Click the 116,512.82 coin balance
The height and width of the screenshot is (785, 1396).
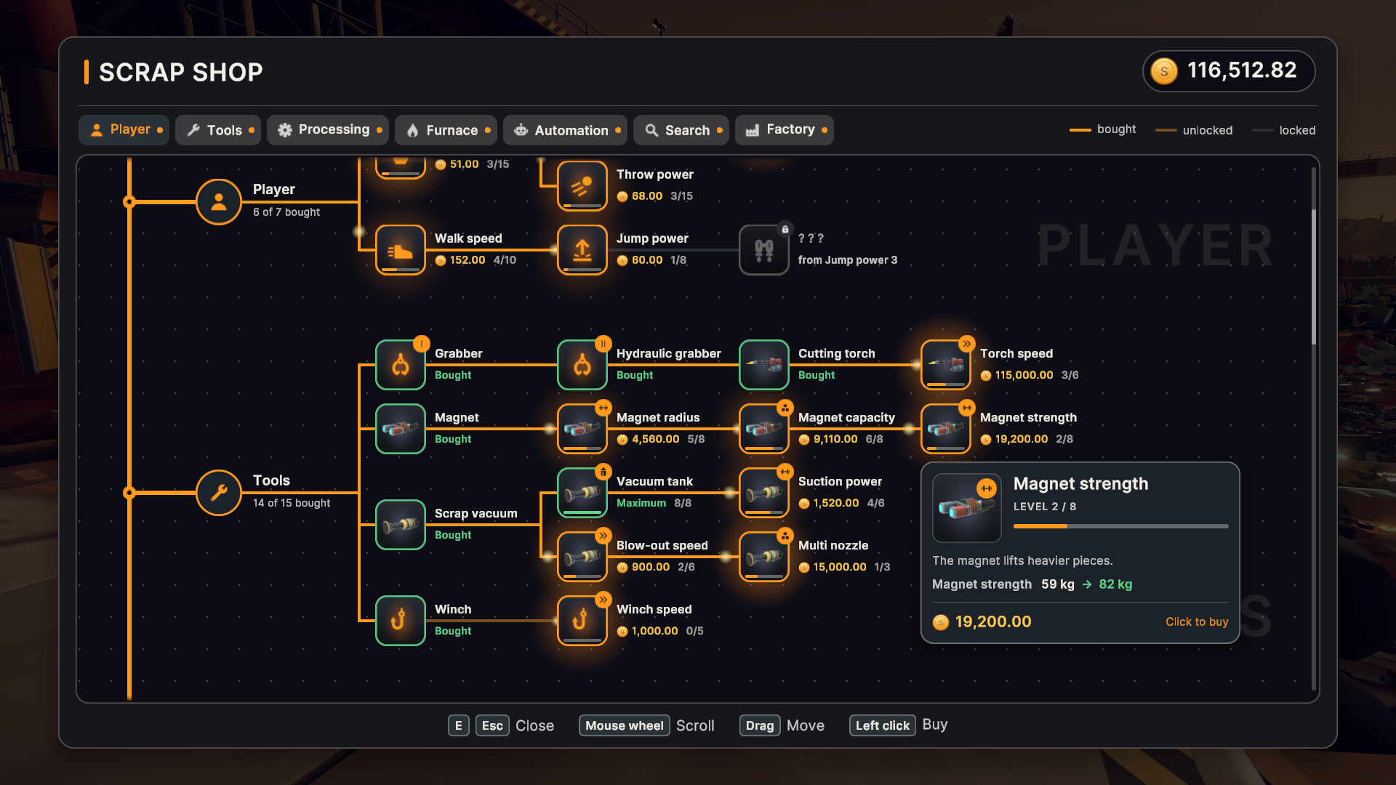click(x=1229, y=71)
